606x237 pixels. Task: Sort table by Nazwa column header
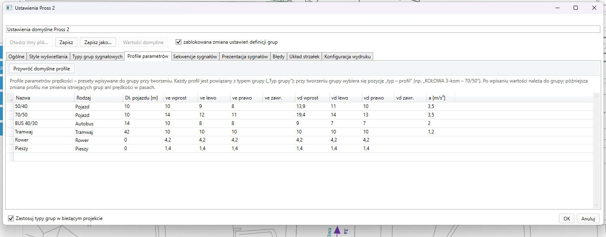coord(44,98)
